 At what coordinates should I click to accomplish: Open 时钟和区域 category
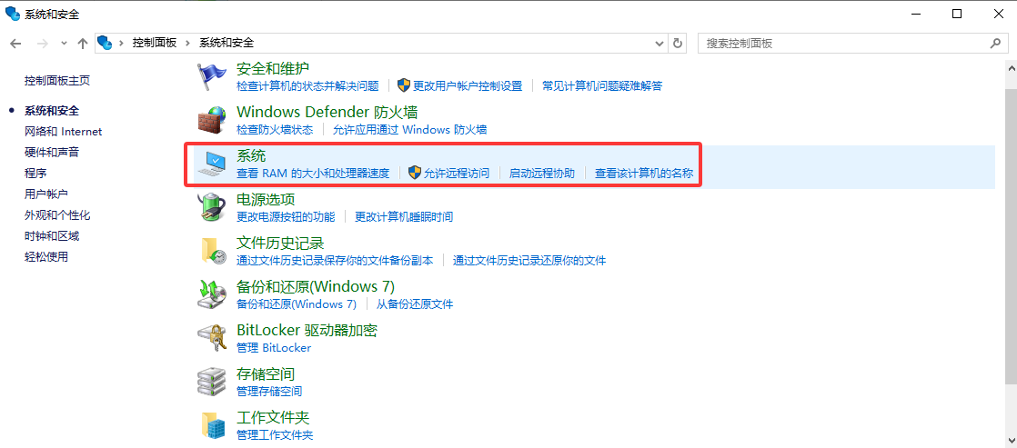52,235
